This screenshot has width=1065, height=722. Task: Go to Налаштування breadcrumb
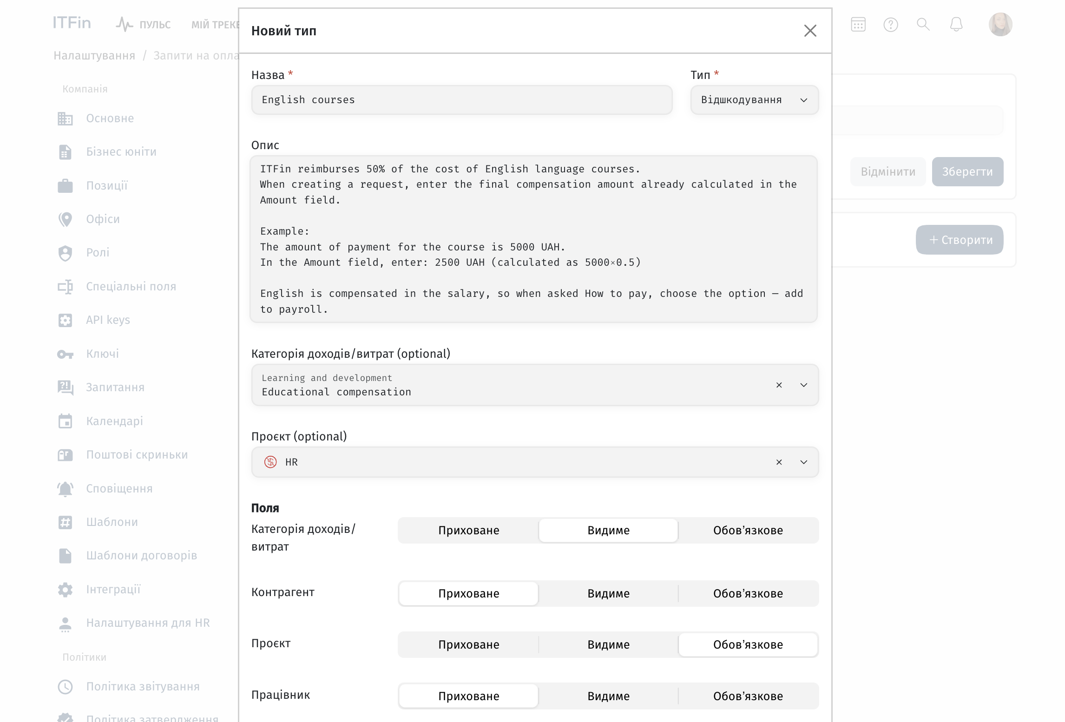[x=94, y=55]
